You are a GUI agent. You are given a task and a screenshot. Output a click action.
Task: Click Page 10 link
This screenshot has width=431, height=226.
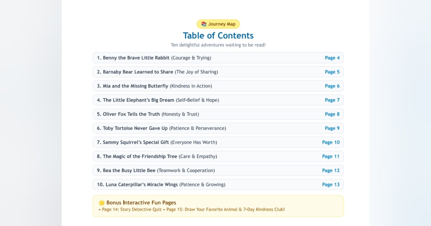[x=331, y=142]
